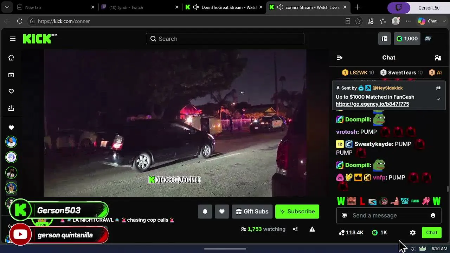Open the second followed channel avatar
The height and width of the screenshot is (253, 450).
[x=11, y=157]
